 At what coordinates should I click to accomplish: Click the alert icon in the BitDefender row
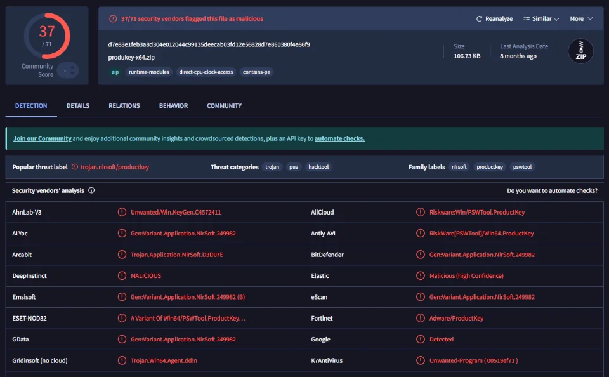tap(420, 255)
